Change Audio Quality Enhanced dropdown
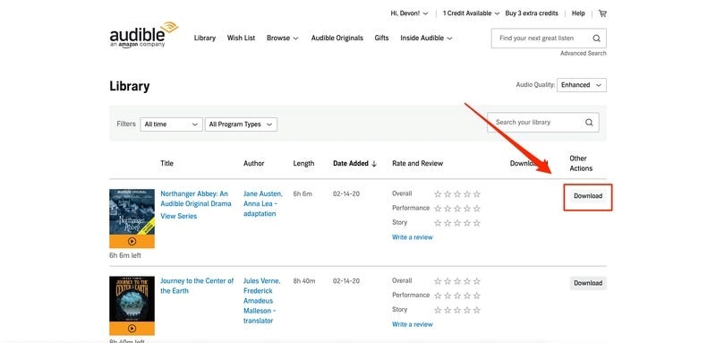 point(581,85)
